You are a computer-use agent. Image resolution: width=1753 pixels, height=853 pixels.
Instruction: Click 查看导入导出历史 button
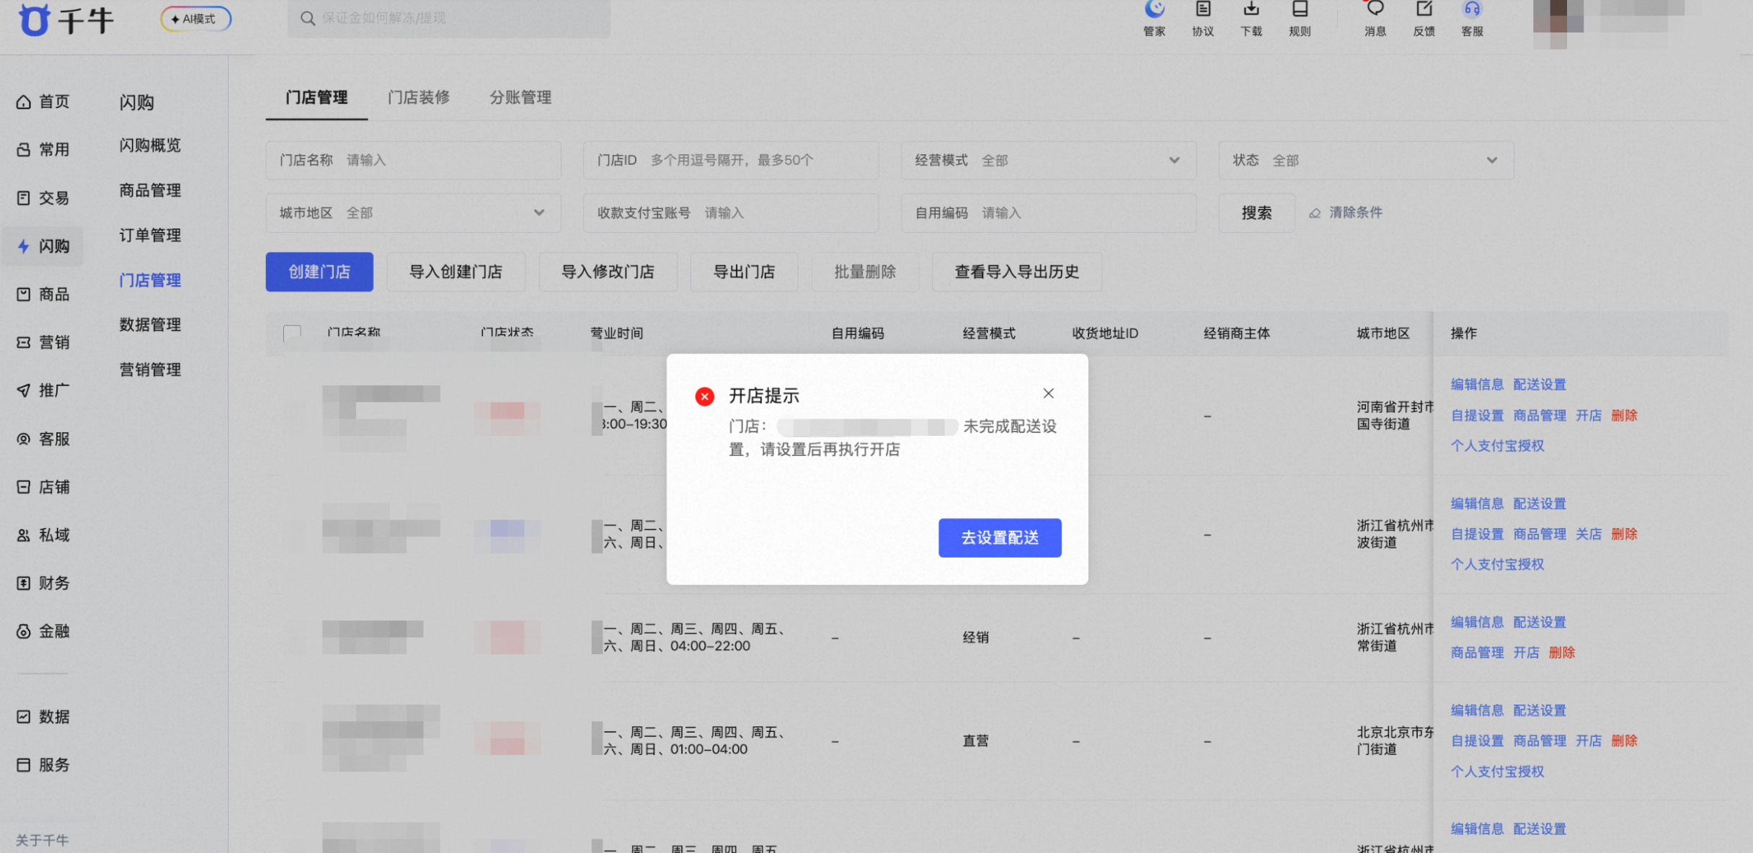click(x=1016, y=272)
